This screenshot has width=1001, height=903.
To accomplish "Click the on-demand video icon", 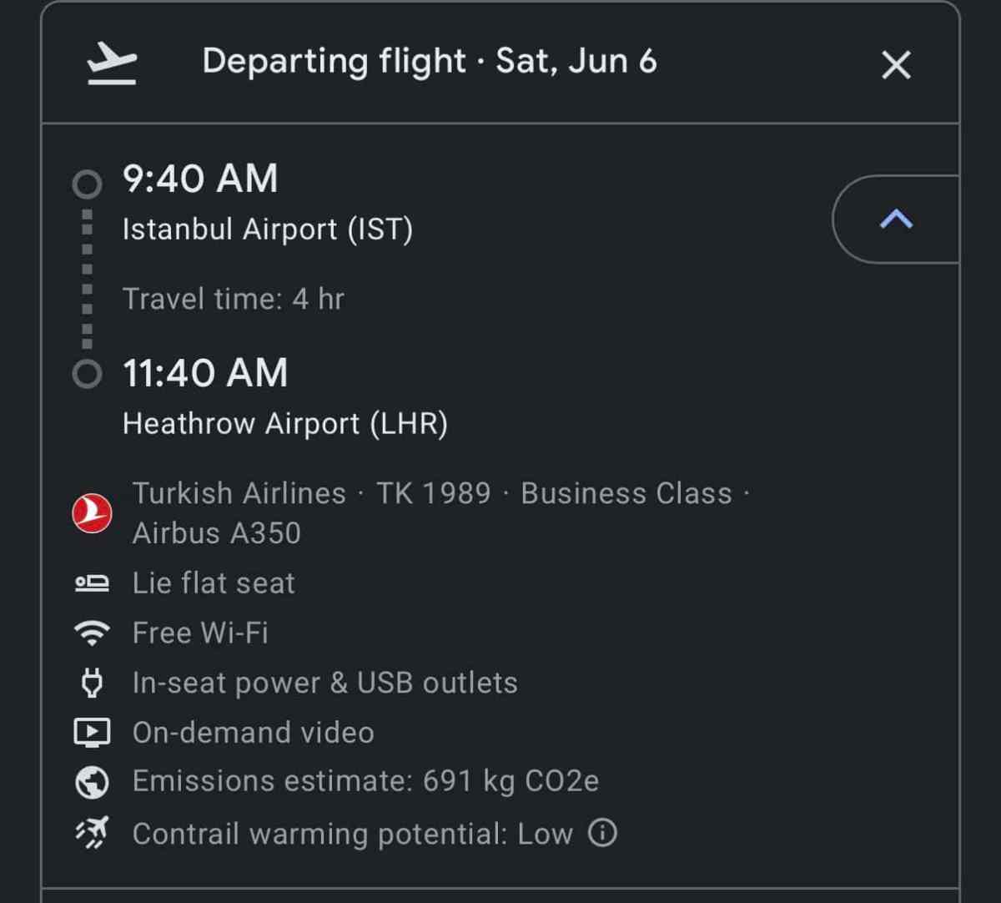I will click(x=92, y=733).
